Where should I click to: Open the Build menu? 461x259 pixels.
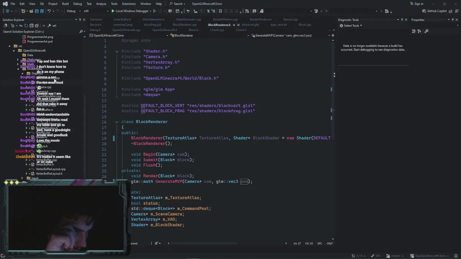pos(65,4)
